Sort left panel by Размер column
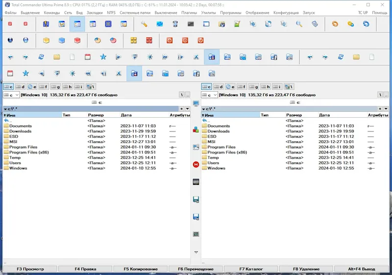This screenshot has height=275, width=392. click(103, 115)
